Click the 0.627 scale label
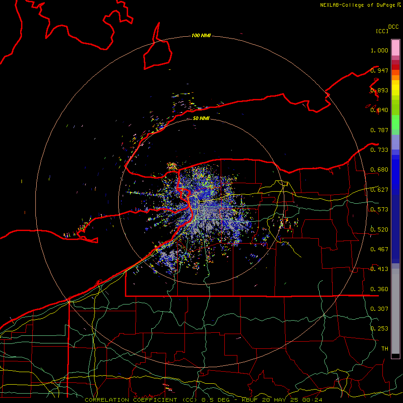403x403 pixels. (379, 190)
